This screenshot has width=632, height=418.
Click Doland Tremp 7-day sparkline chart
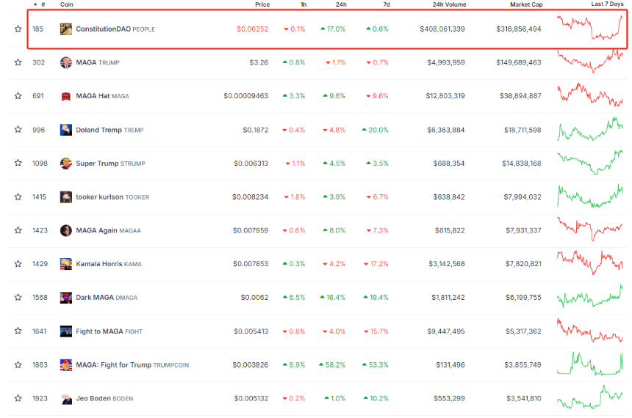click(590, 129)
